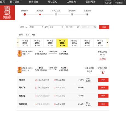Select 7月24日 星期一 date tab
The image size is (127, 113).
click(x=100, y=43)
